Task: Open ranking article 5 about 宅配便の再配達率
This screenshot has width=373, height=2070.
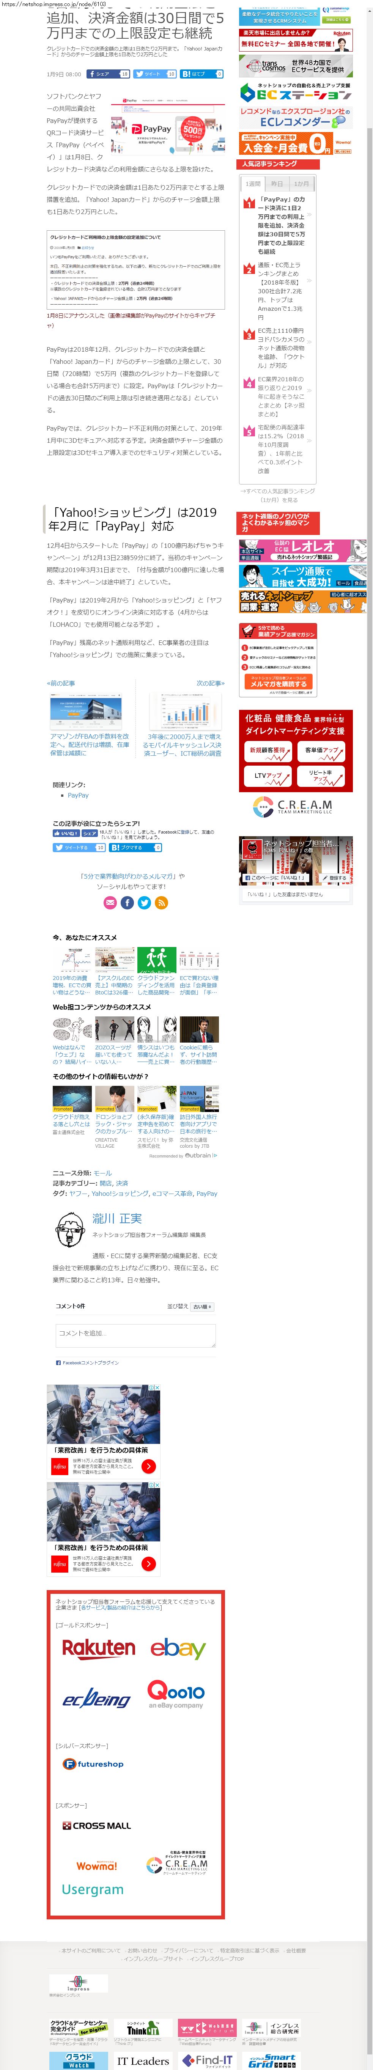Action: click(x=281, y=449)
